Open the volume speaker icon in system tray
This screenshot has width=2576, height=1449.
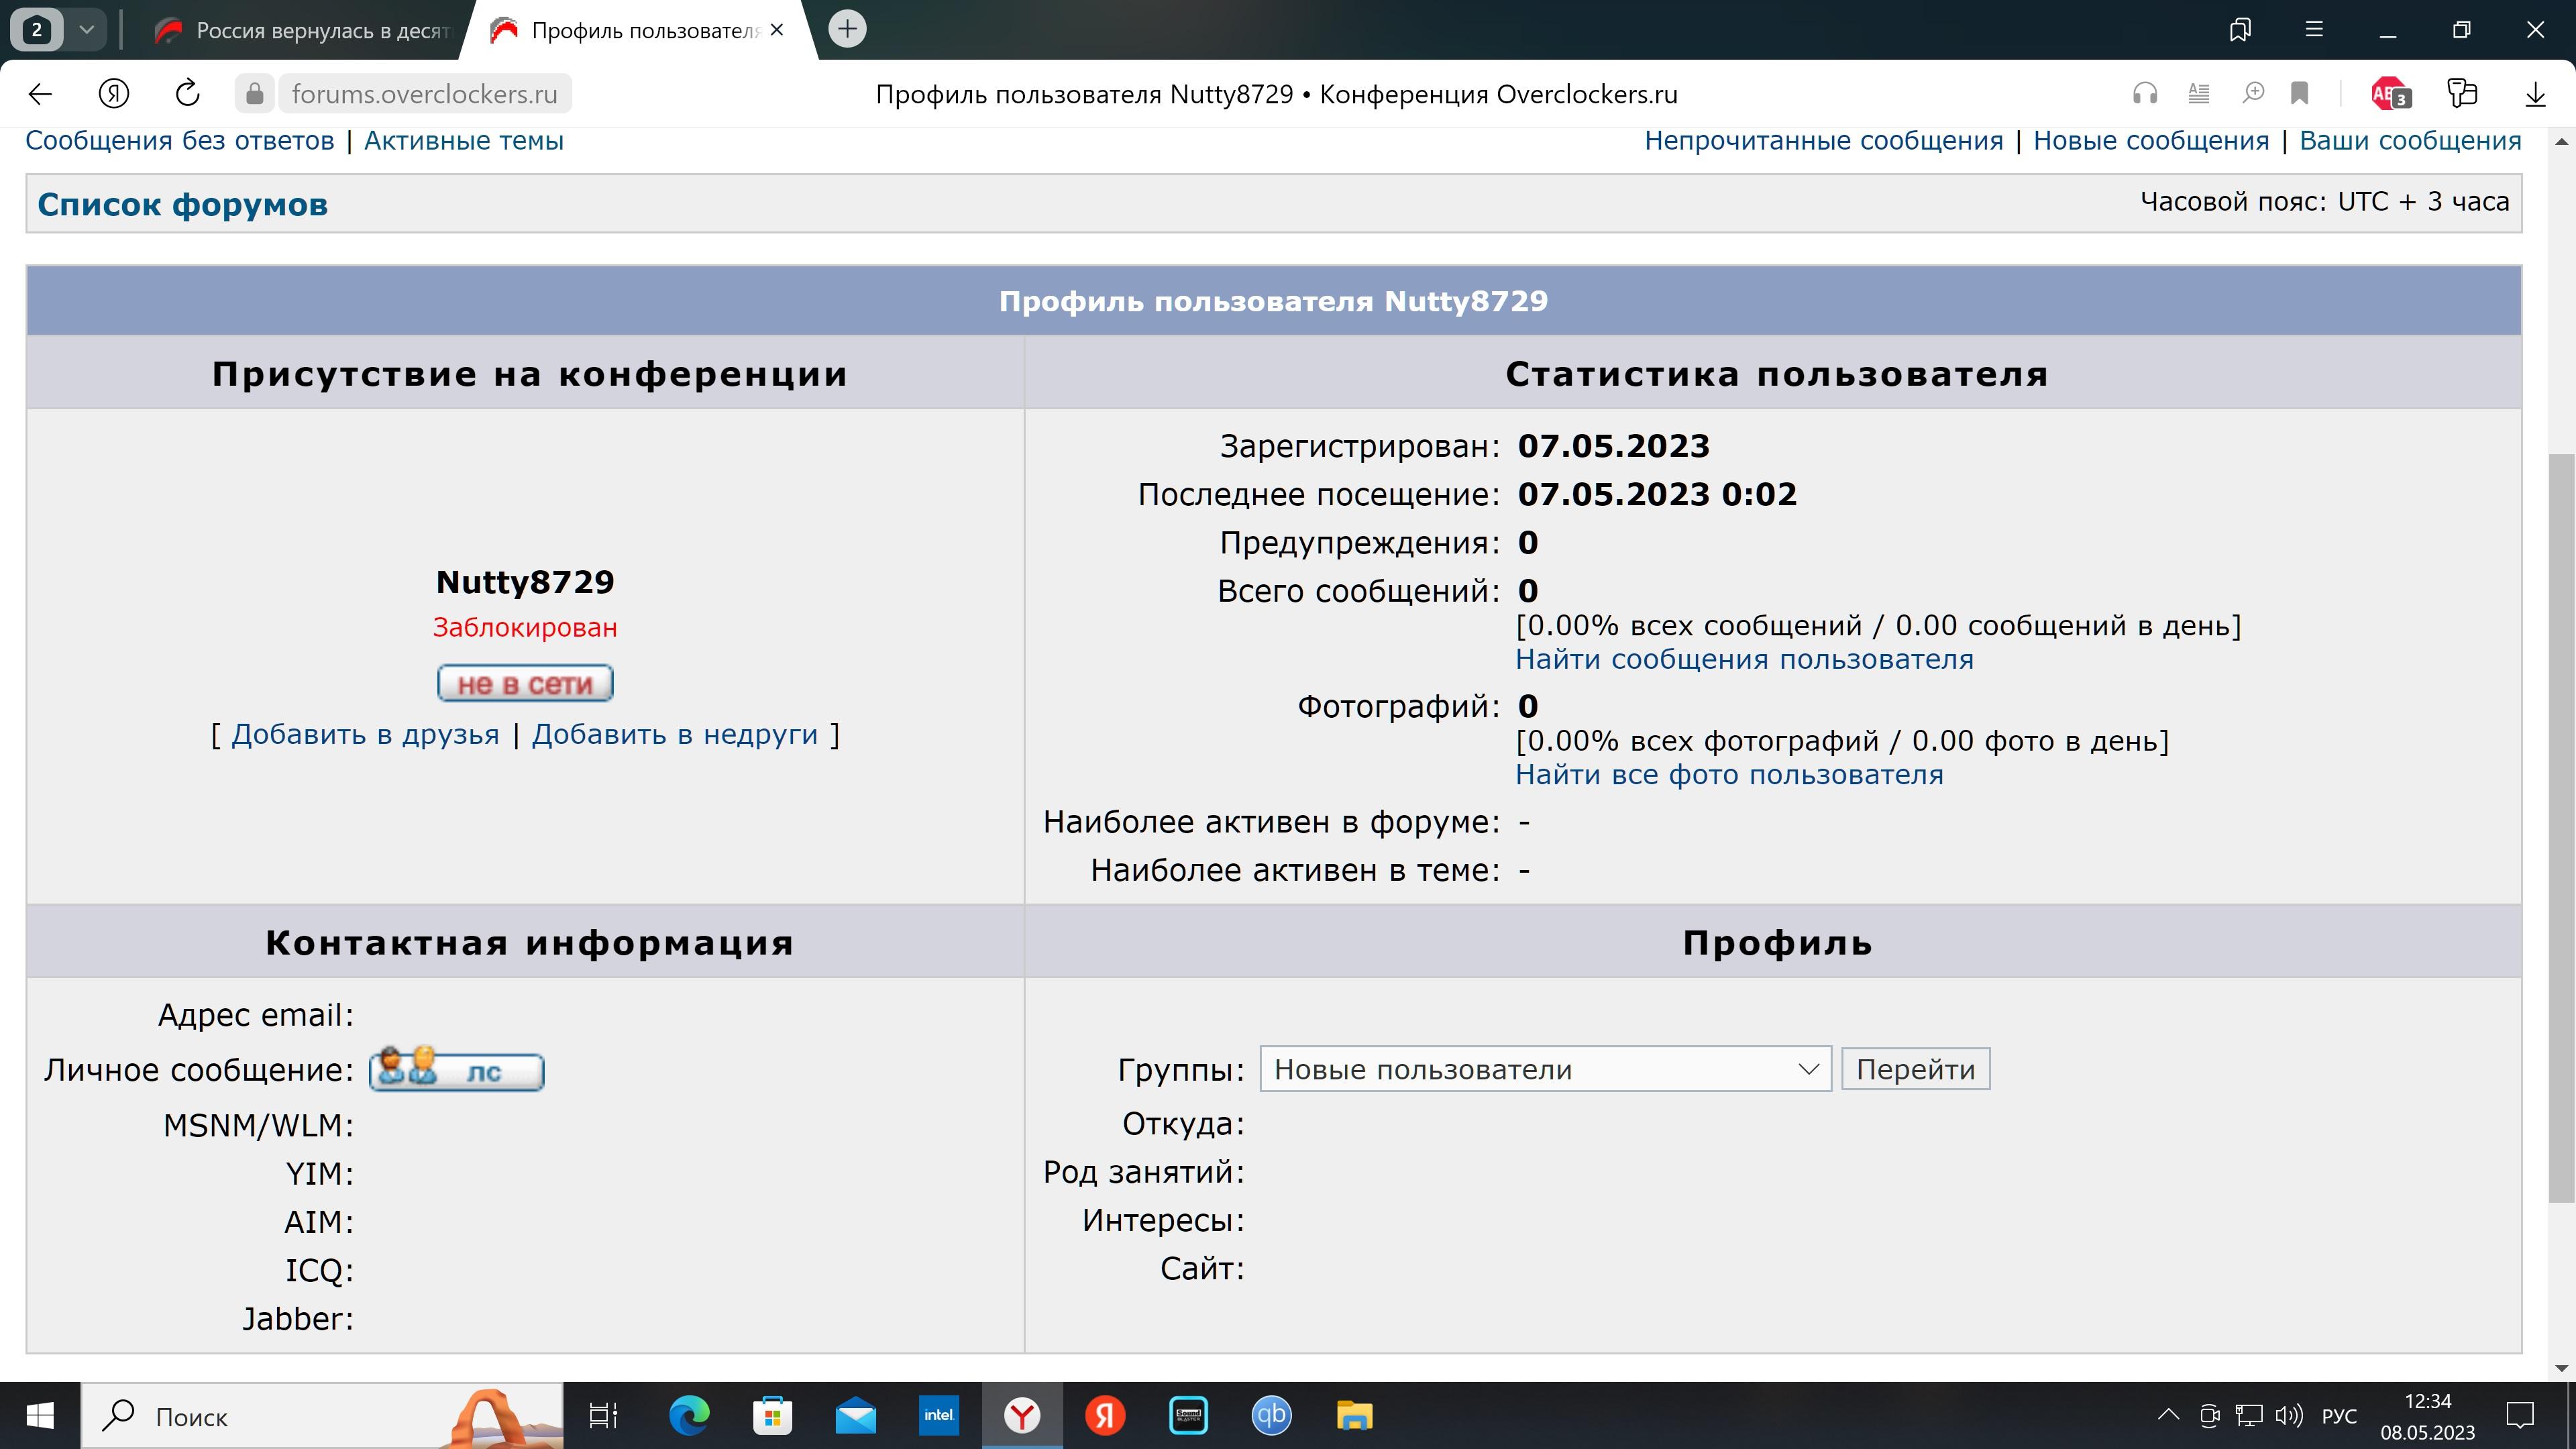[x=2288, y=1415]
